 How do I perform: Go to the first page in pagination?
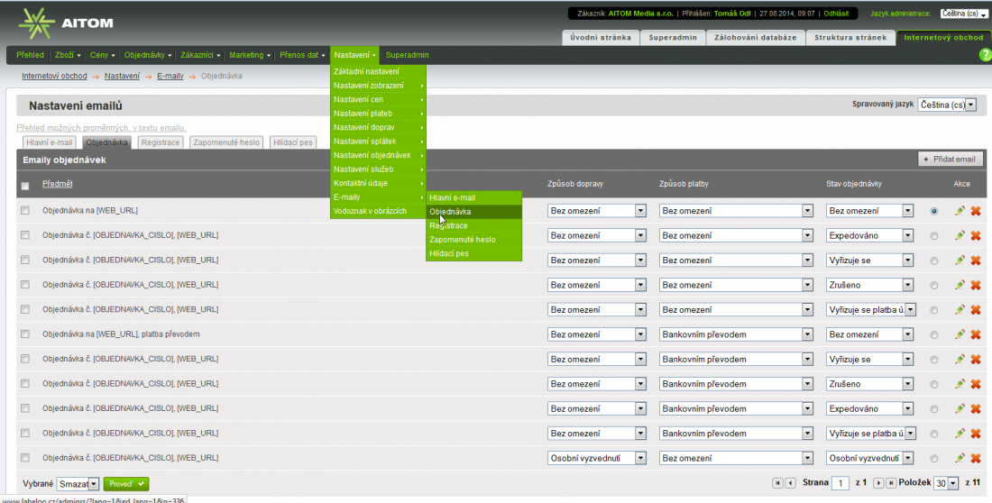click(777, 483)
